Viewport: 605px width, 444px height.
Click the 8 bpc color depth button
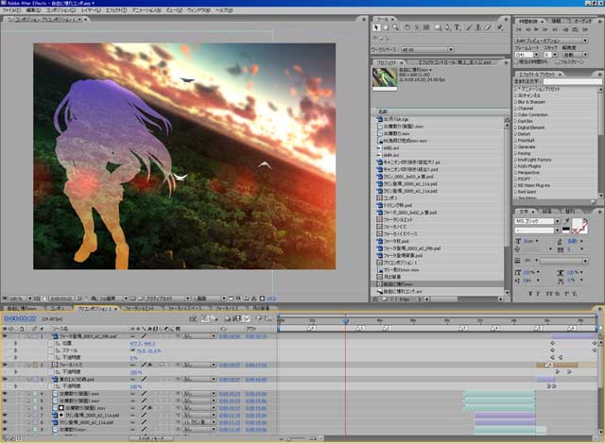point(404,299)
